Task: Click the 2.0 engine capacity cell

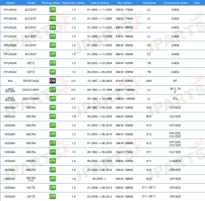Action: pos(73,81)
